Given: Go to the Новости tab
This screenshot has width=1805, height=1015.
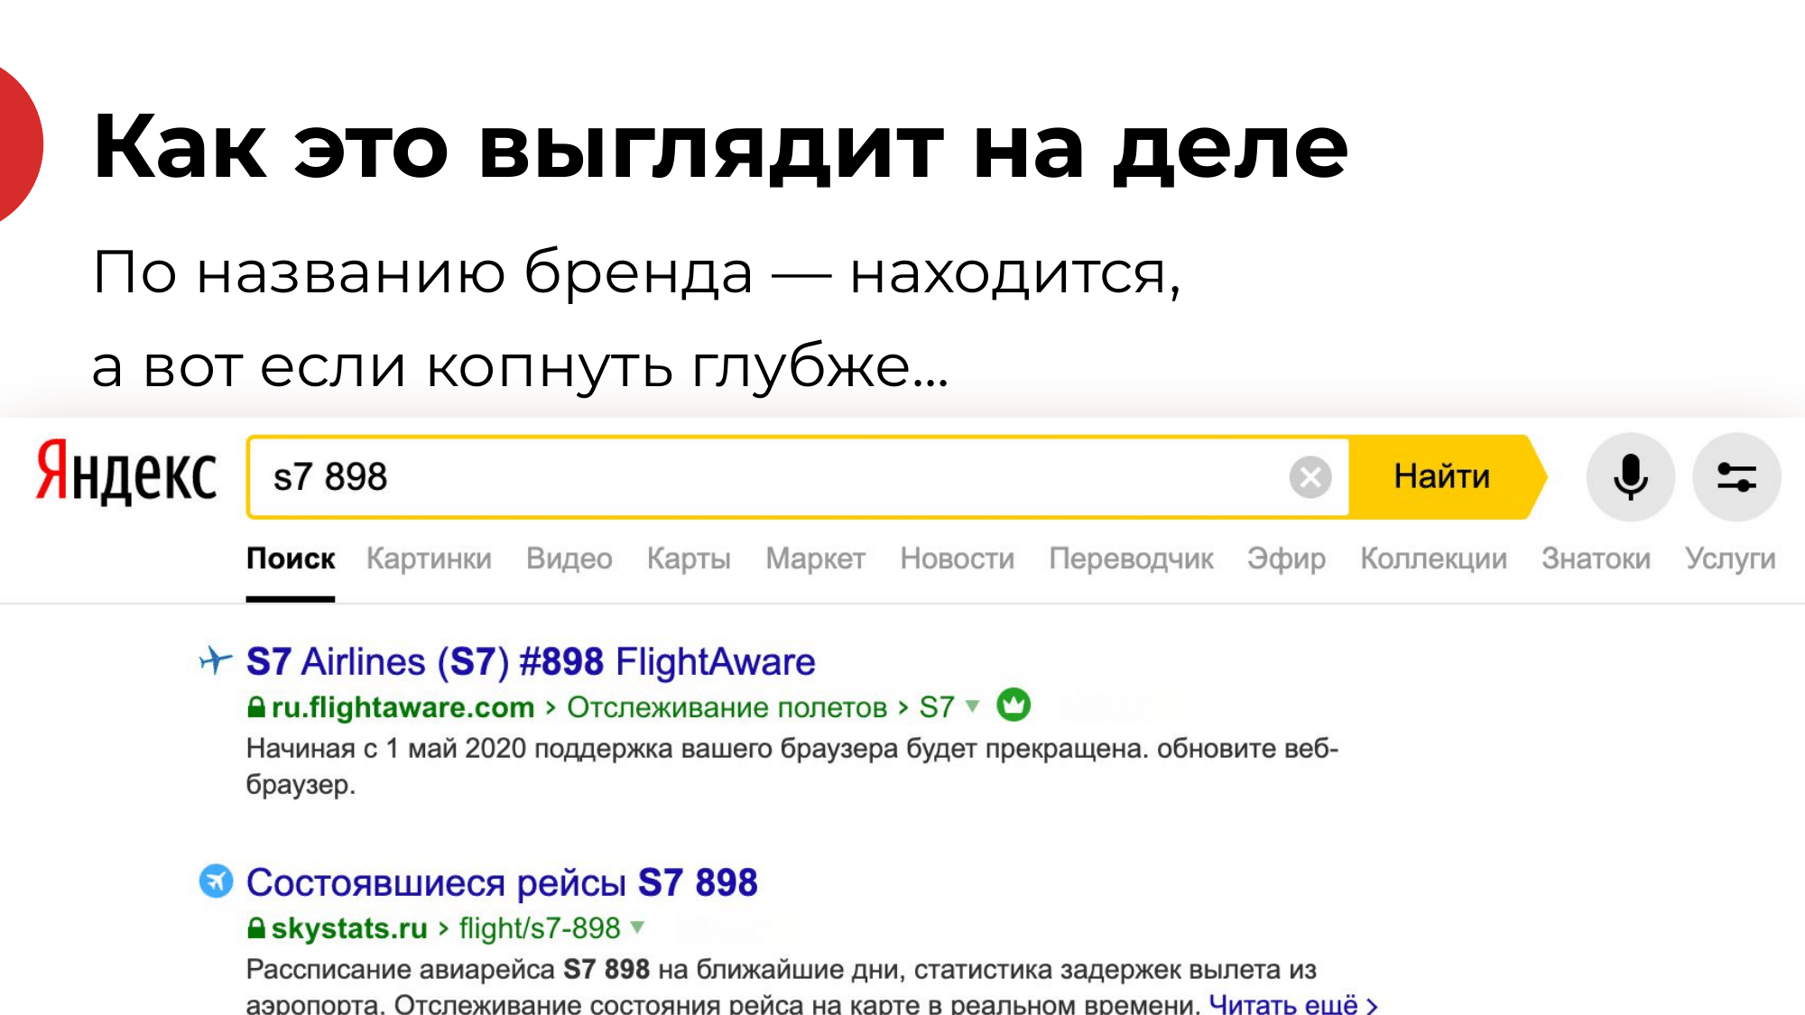Looking at the screenshot, I should [957, 558].
